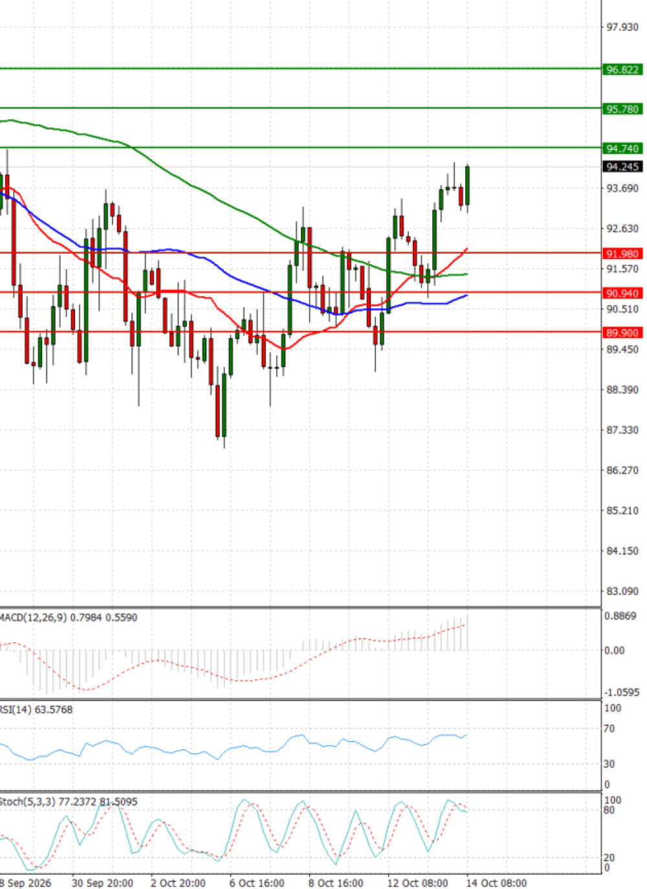
Task: Click the Stoch(5,3,3) indicator label
Action: coord(69,801)
